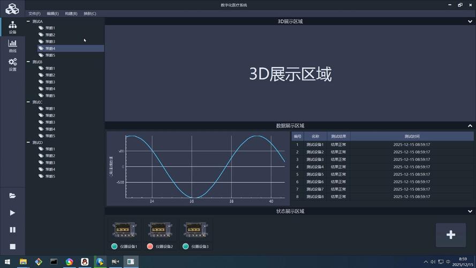476x268 pixels.
Task: Click tag icon of item 3 under 测试B
Action: point(41,81)
